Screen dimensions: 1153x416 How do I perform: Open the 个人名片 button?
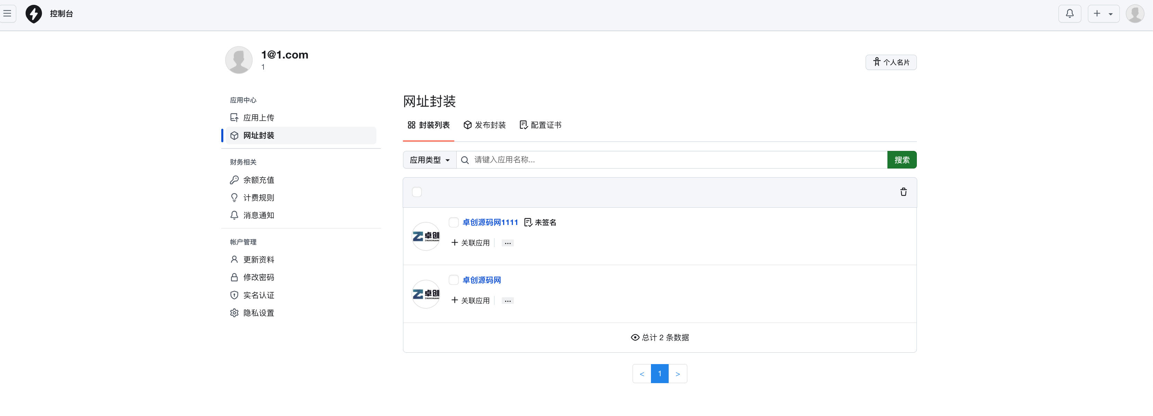click(x=891, y=62)
